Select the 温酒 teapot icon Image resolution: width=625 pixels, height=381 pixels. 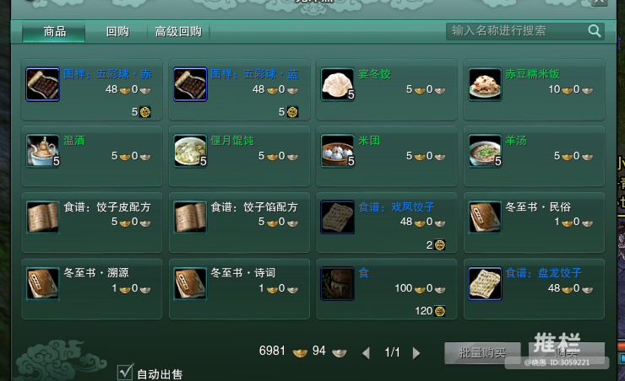(x=42, y=151)
